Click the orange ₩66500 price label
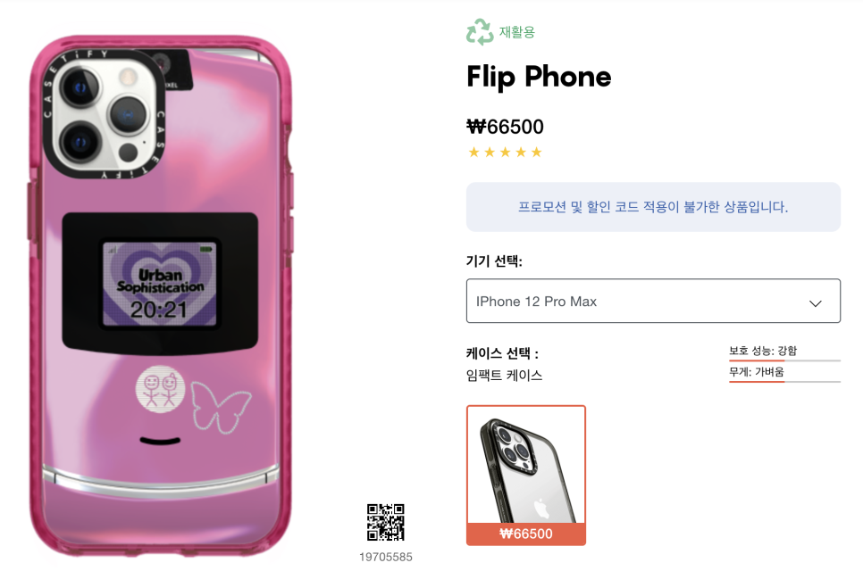 tap(526, 534)
